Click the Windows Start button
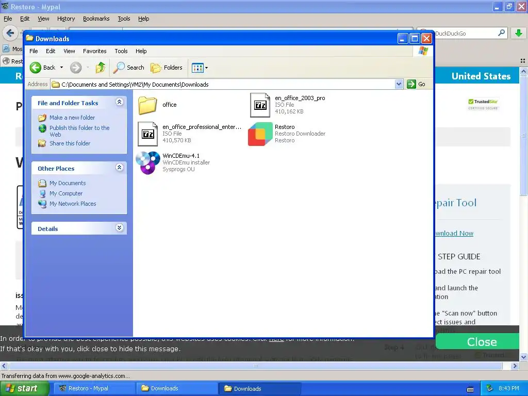The image size is (528, 396). pos(25,389)
